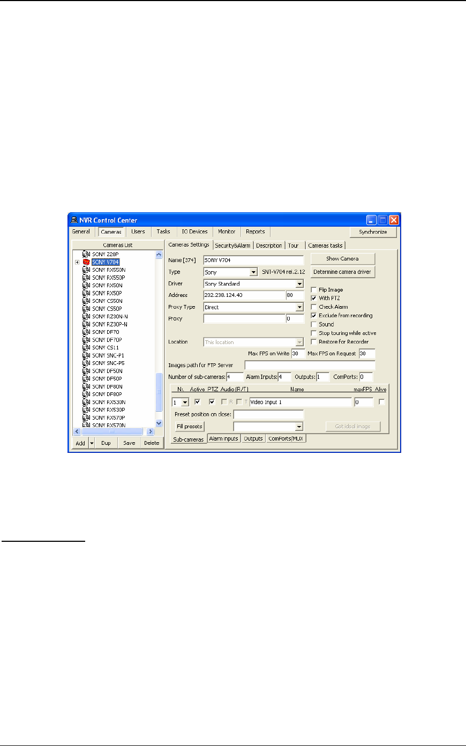Click Determine camera driver button
The image size is (466, 746).
(343, 272)
